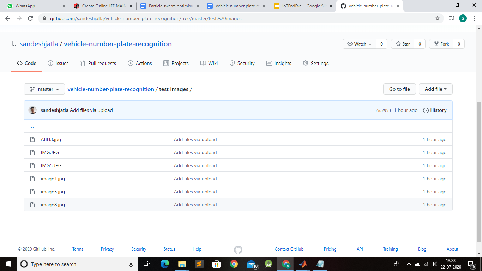Navigate to parent directory link (..)
This screenshot has width=482, height=271.
32,127
